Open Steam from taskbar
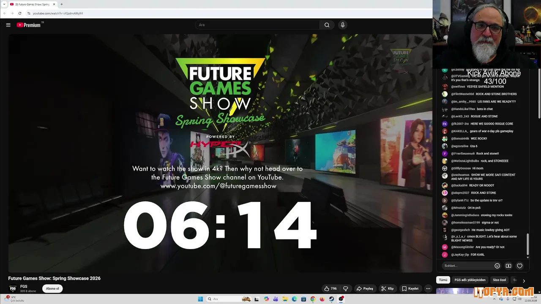The image size is (541, 304). pyautogui.click(x=331, y=299)
